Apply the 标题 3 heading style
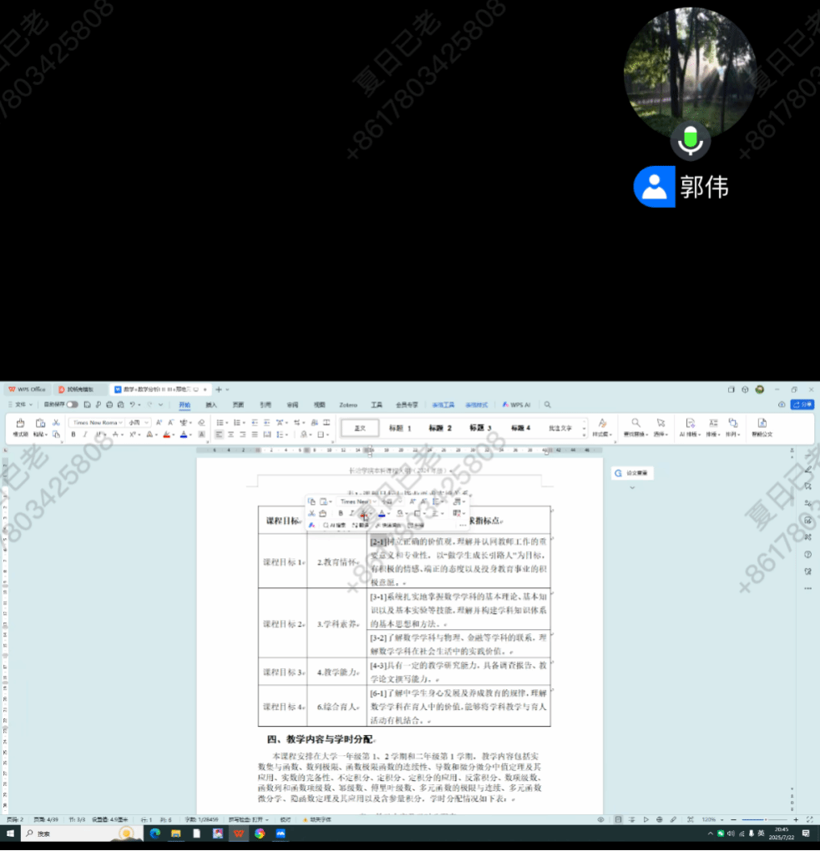The image size is (820, 851). pos(480,428)
